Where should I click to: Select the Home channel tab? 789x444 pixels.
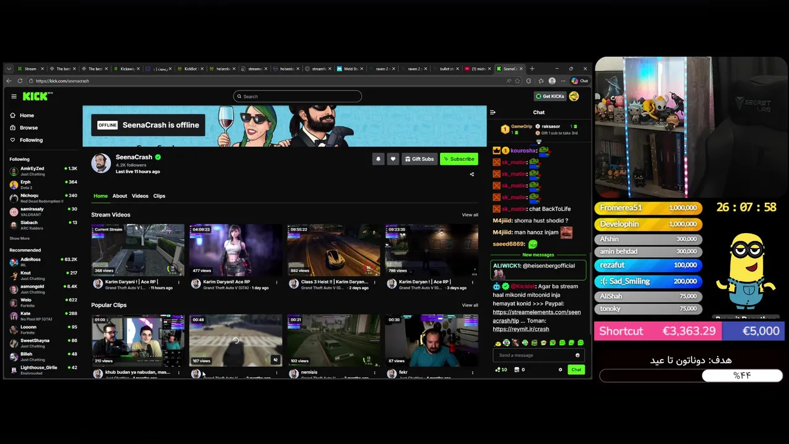point(100,196)
